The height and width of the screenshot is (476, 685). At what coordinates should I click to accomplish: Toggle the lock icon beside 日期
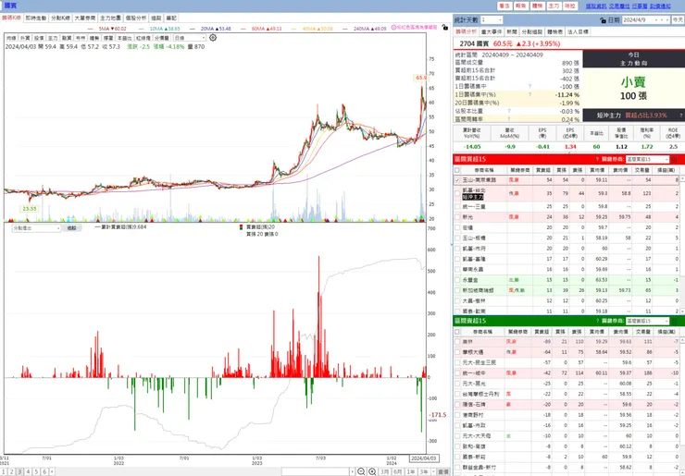603,20
